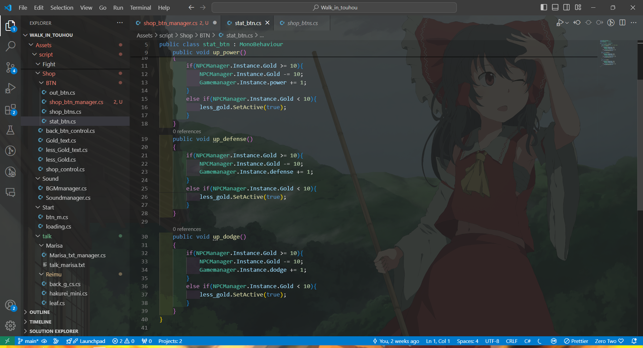Viewport: 643px width, 348px height.
Task: Close the stat_btn.cs tab
Action: point(267,22)
